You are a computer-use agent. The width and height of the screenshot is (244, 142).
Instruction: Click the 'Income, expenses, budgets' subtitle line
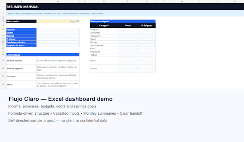tap(52, 106)
